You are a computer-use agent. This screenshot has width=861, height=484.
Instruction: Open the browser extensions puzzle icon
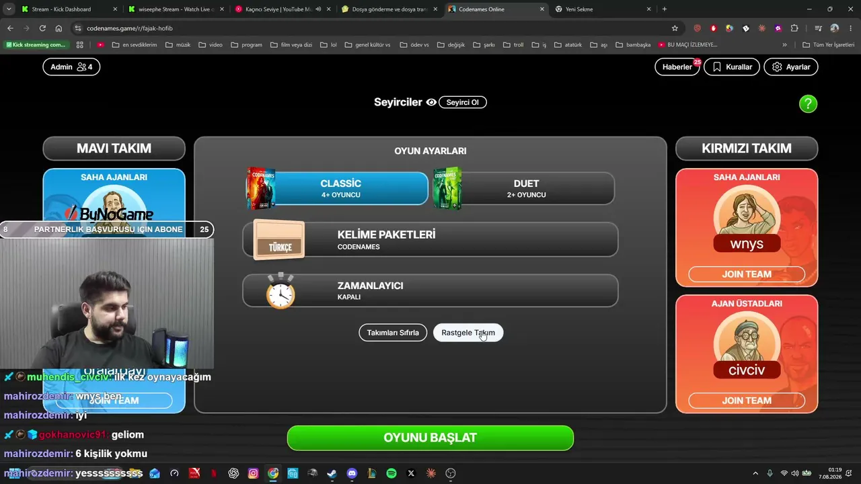[794, 28]
